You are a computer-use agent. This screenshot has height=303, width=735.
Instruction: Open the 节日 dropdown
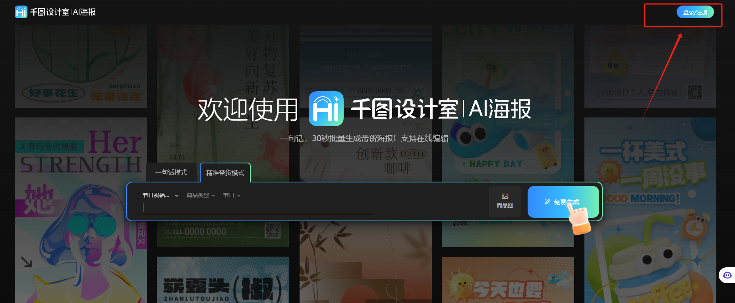click(232, 195)
